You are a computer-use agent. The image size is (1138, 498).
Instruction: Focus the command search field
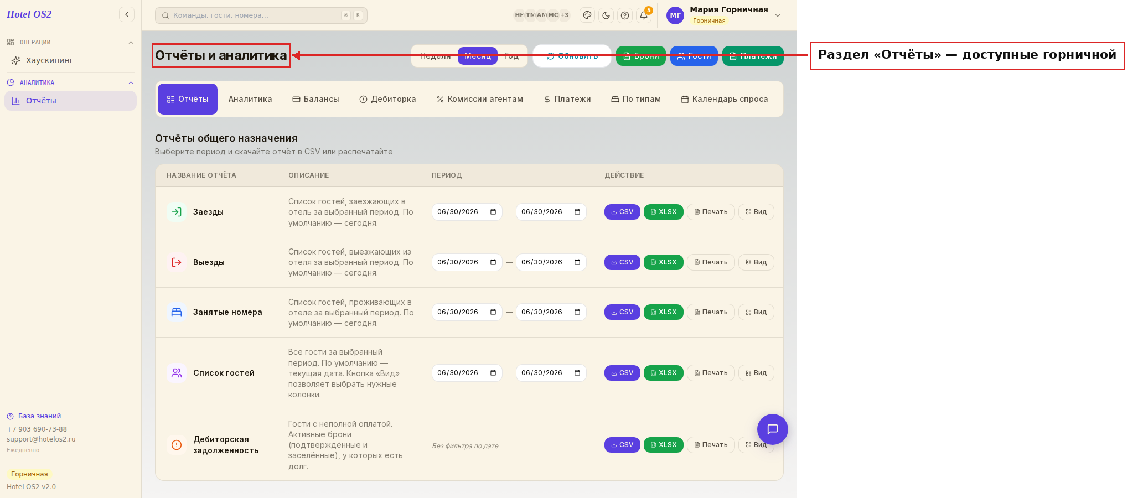tap(261, 15)
